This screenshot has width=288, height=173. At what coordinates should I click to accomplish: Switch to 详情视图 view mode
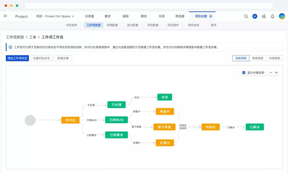275,58
